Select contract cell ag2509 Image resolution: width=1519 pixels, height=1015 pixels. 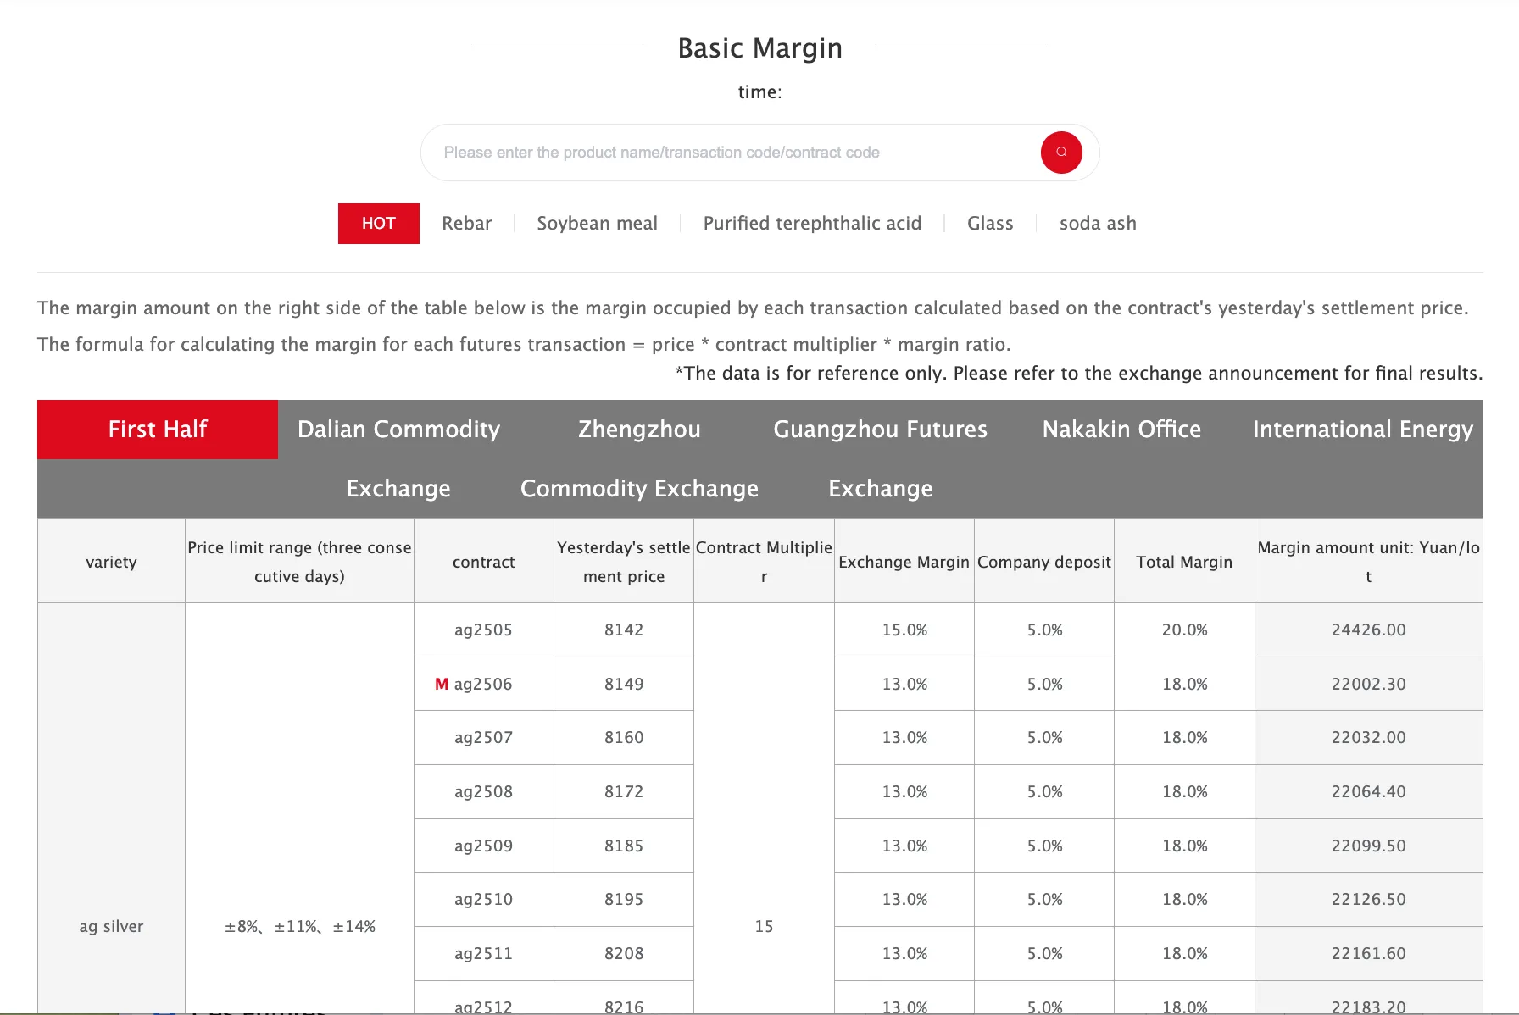pyautogui.click(x=484, y=846)
